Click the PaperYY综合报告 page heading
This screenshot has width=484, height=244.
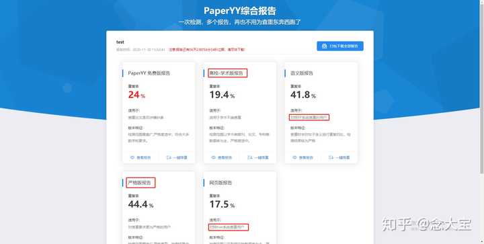[x=240, y=11]
